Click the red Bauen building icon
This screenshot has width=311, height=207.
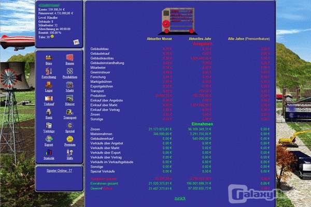pos(70,57)
